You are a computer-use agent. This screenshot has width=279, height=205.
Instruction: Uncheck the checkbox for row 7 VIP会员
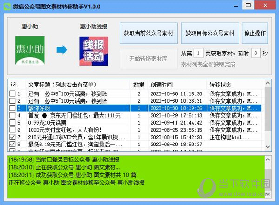pyautogui.click(x=12, y=137)
